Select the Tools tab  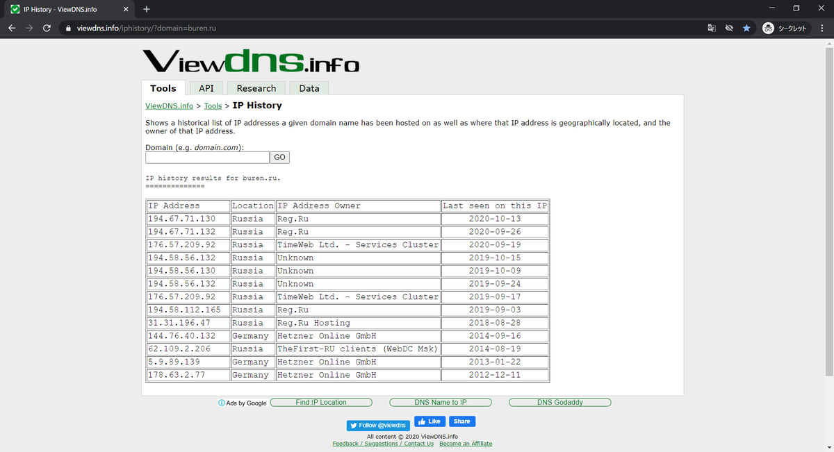coord(163,88)
